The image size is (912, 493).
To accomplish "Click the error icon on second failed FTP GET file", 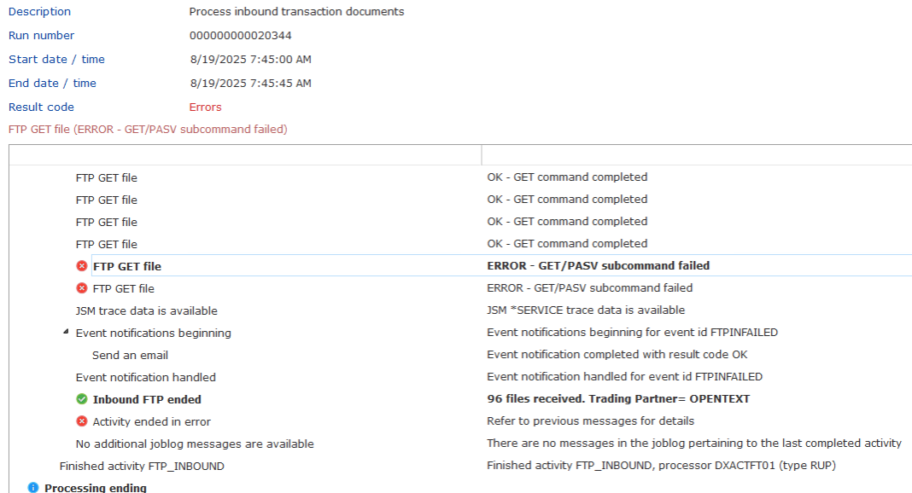I will point(81,288).
